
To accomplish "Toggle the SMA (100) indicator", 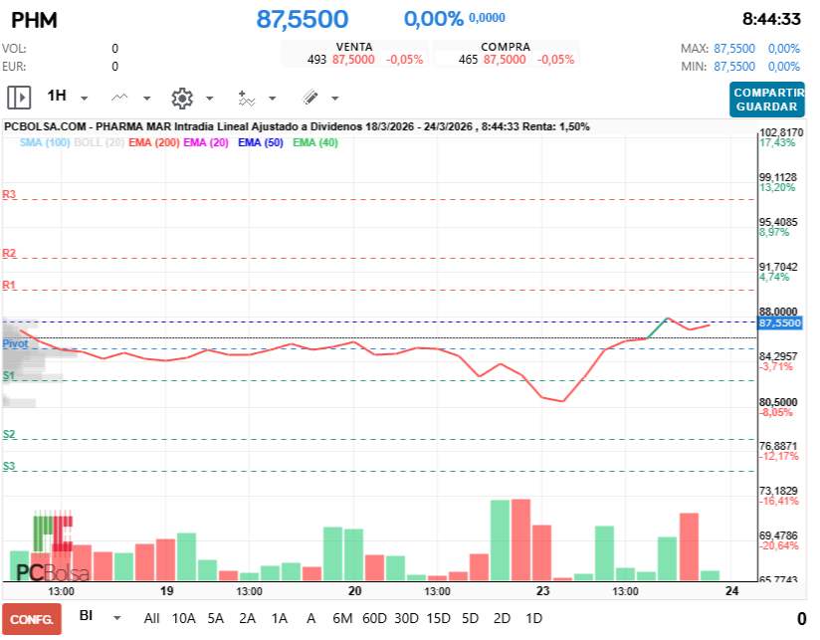I will (44, 143).
